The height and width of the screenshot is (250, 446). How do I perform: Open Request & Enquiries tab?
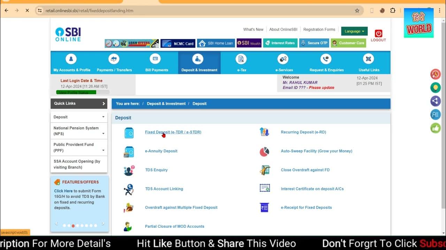(x=326, y=63)
